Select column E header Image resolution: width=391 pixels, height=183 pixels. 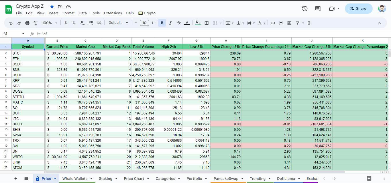(x=143, y=41)
